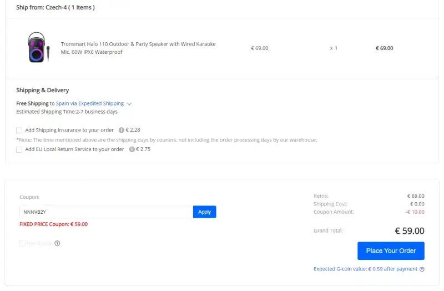This screenshot has height=291, width=444.
Task: Click the G-coin help question mark icon
Action: (57, 243)
